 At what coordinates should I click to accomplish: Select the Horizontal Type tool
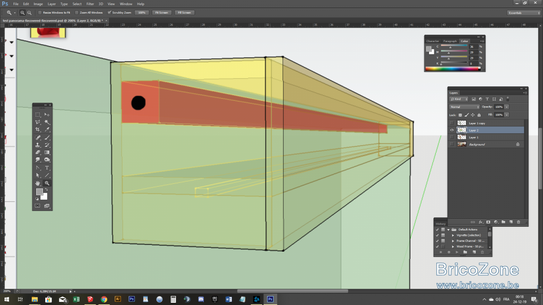pyautogui.click(x=47, y=168)
